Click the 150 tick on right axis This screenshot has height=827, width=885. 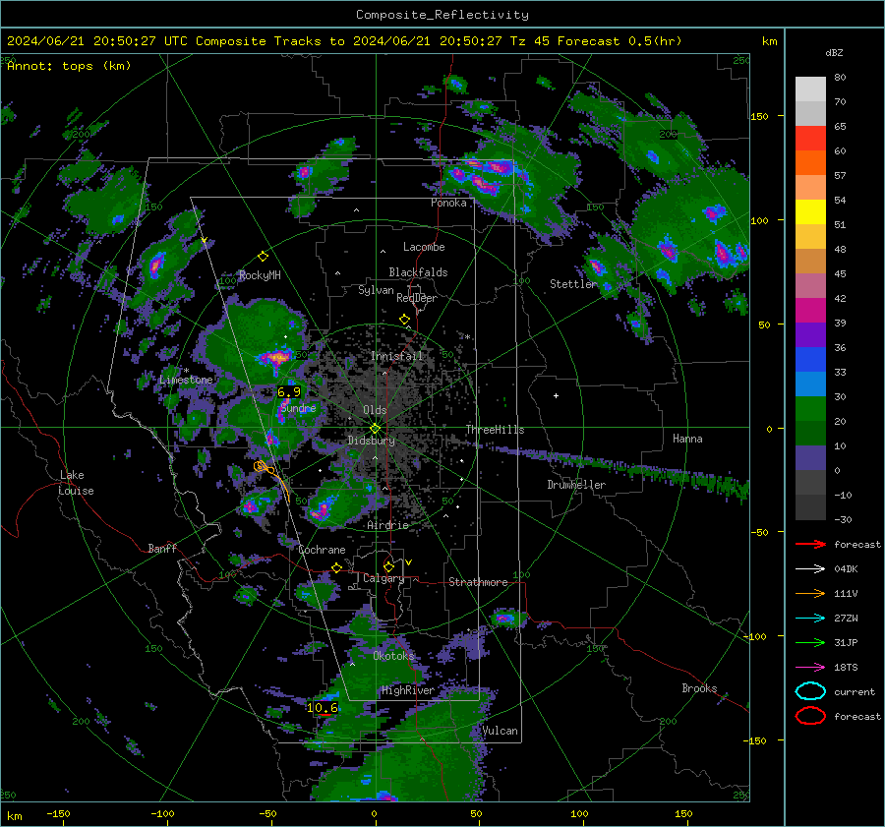click(759, 116)
